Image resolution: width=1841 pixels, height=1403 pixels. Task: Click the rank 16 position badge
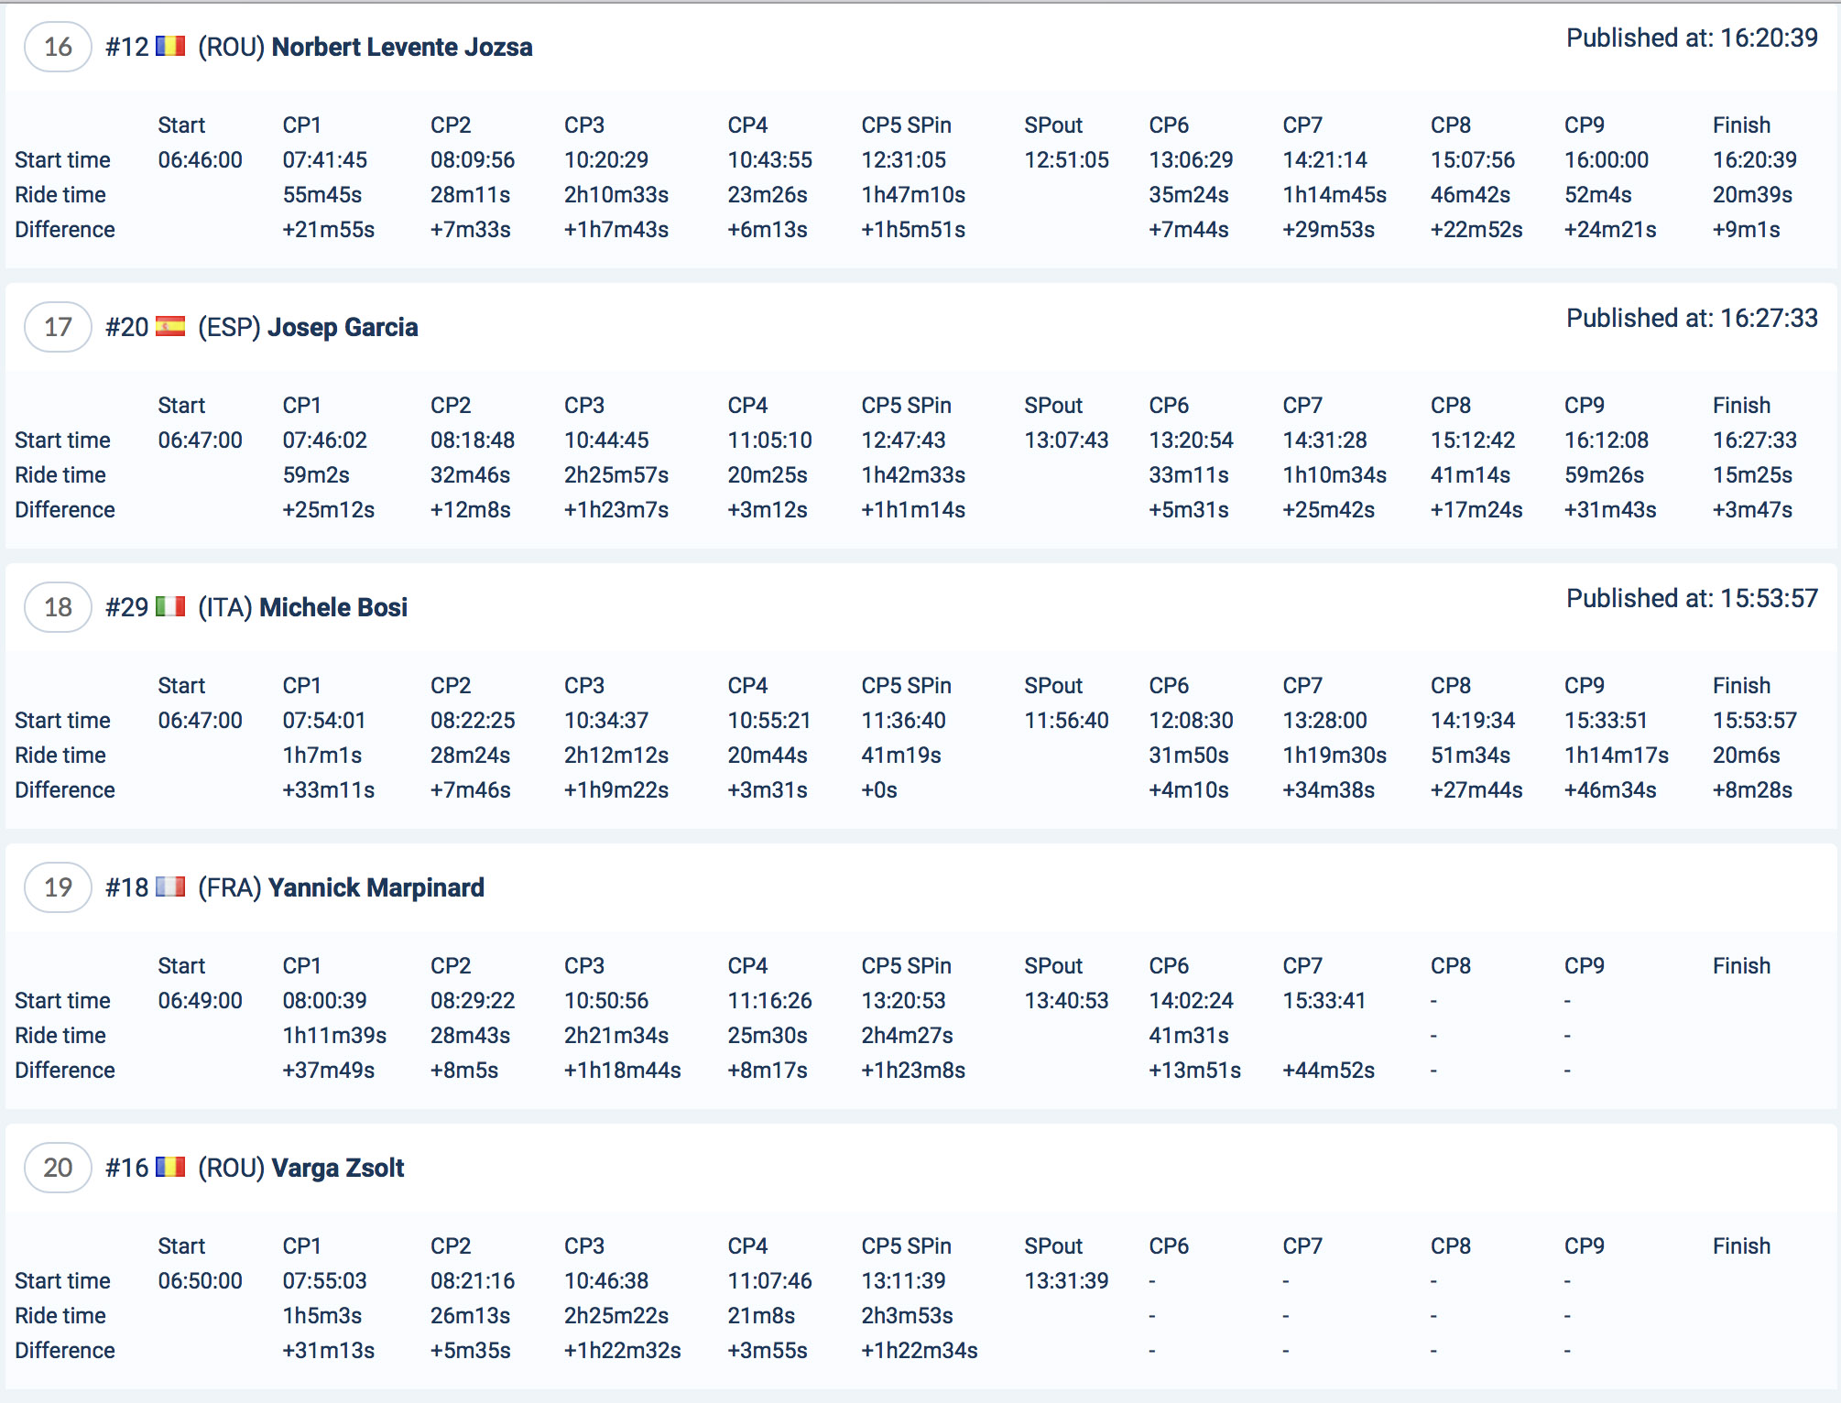point(58,47)
